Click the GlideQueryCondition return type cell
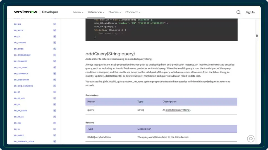The height and width of the screenshot is (150, 268). 99,137
